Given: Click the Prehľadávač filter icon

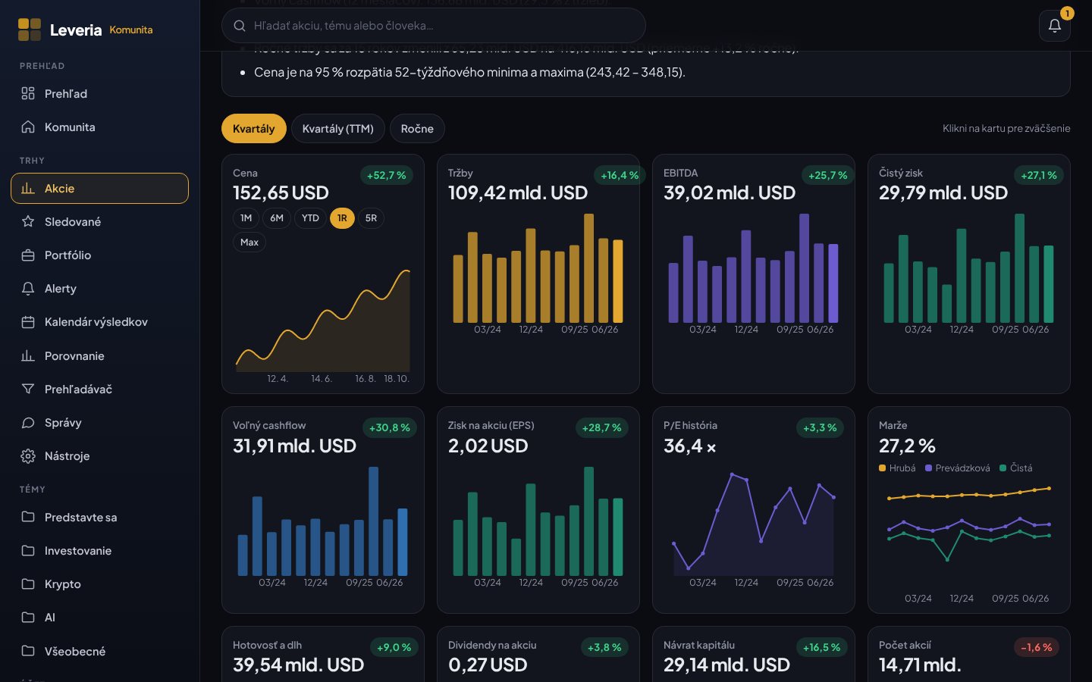Looking at the screenshot, I should pos(28,389).
